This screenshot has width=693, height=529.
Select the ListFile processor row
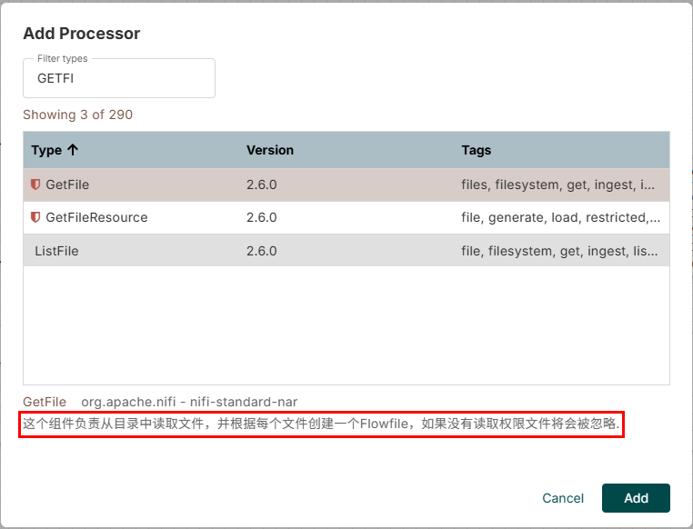pyautogui.click(x=346, y=250)
